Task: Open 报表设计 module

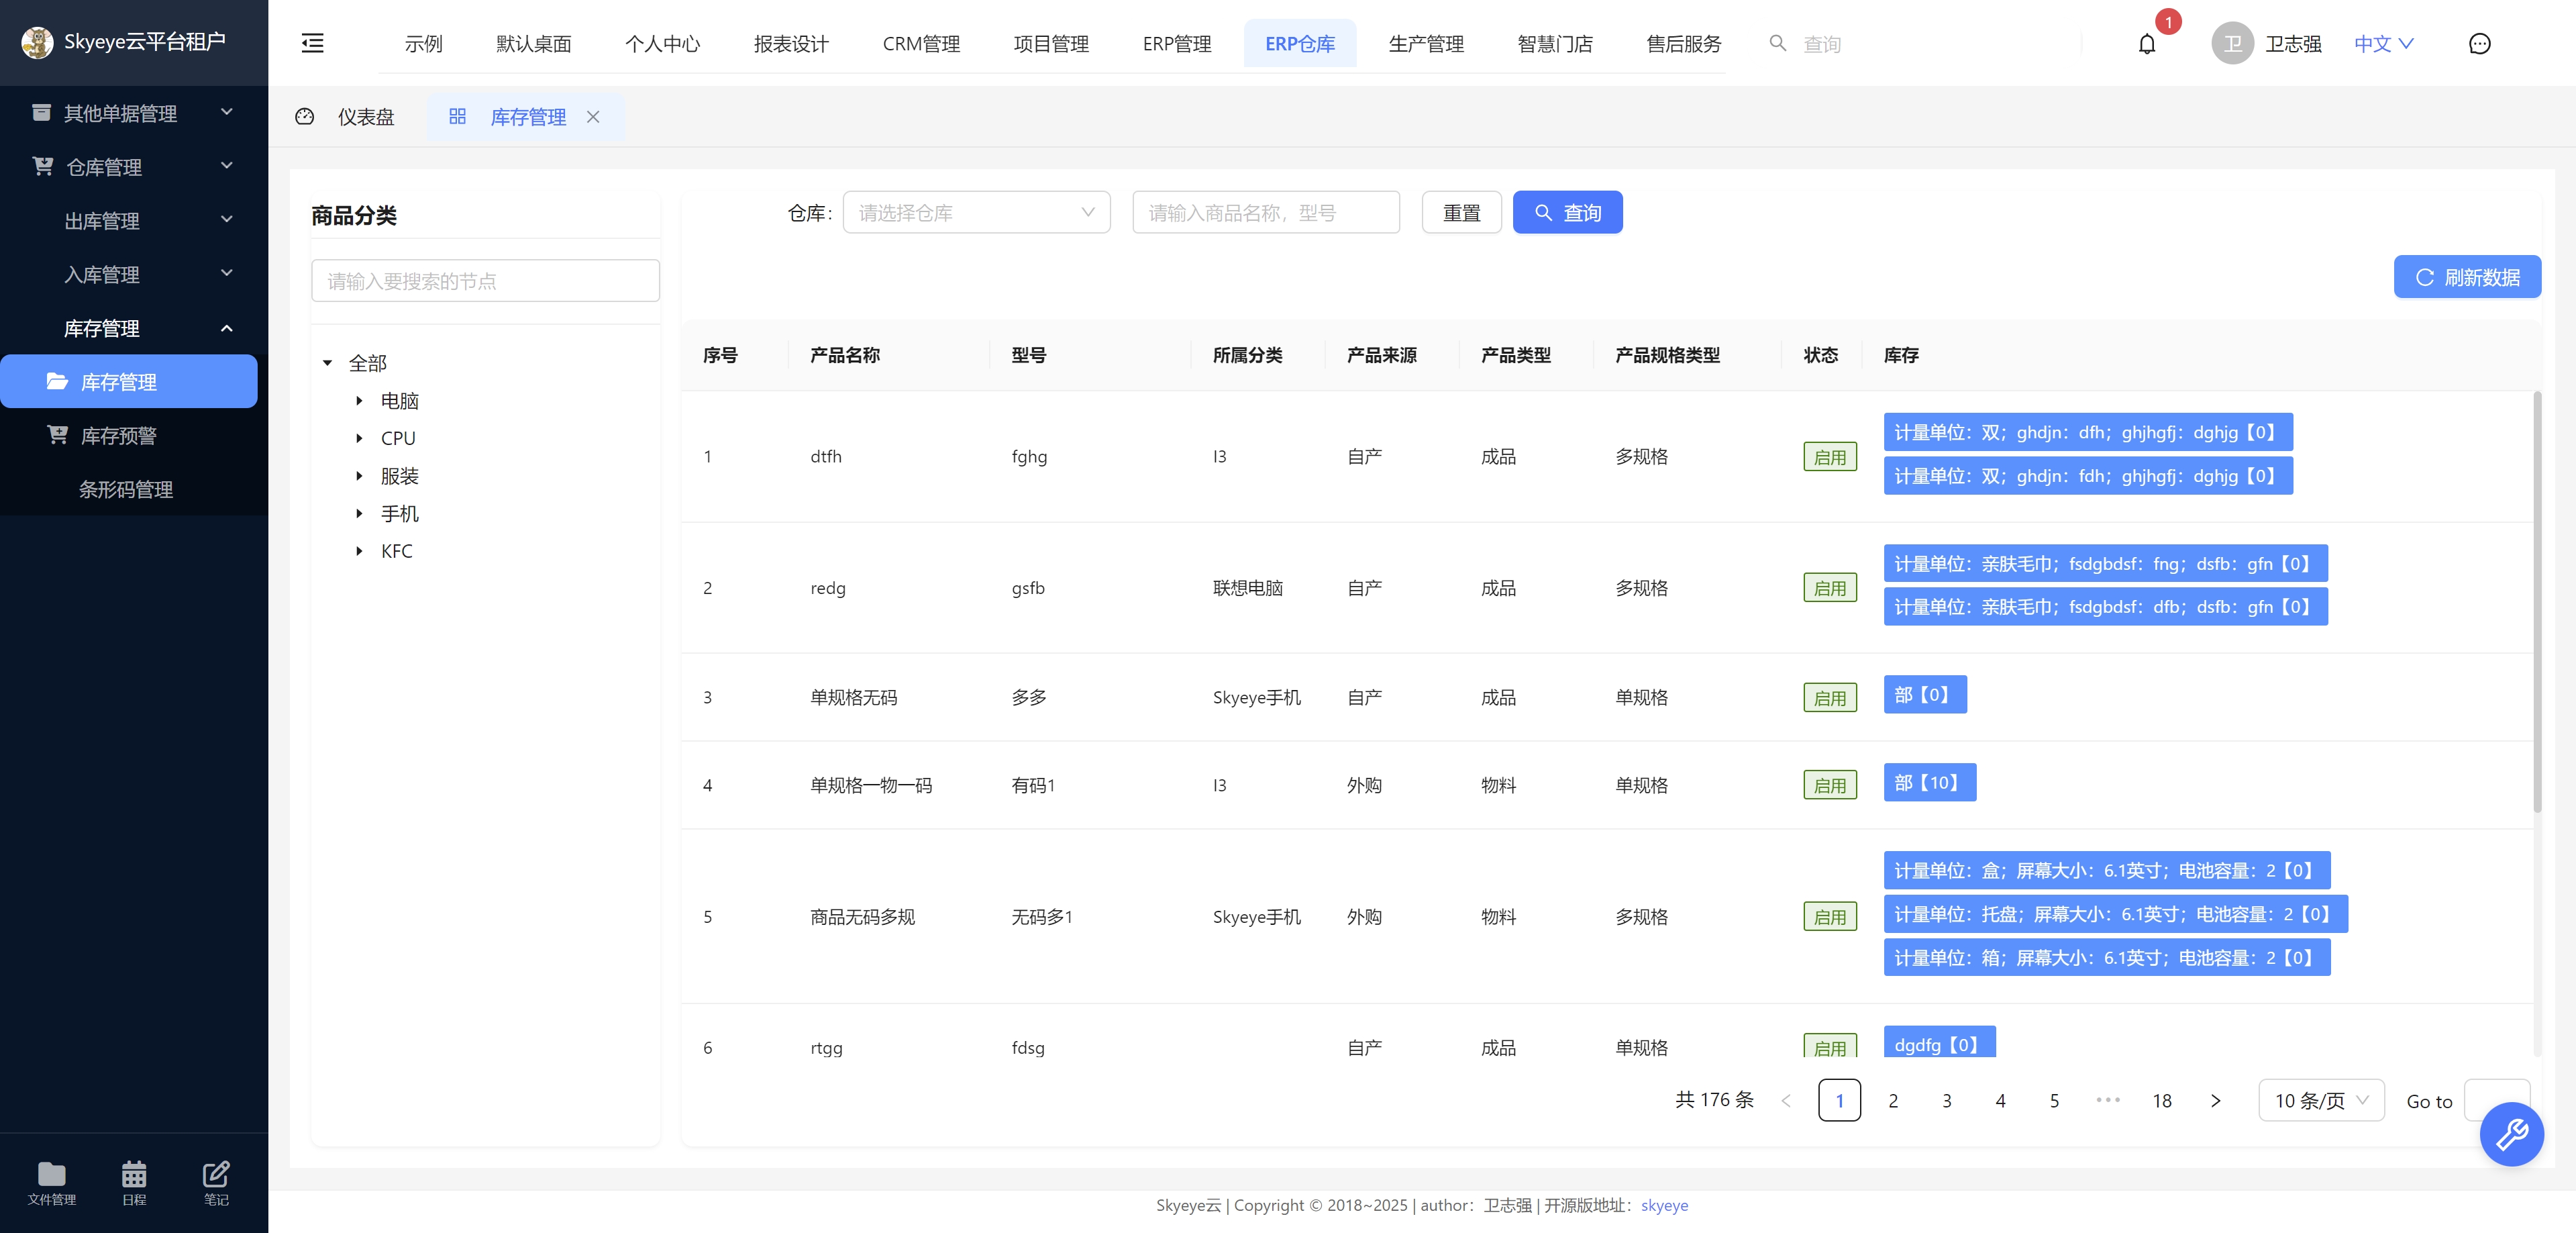Action: pyautogui.click(x=791, y=44)
